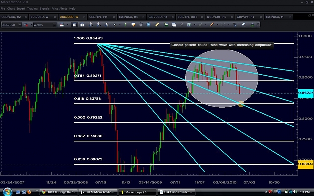Select the gray fan lines tool
314x196 pixels.
coord(200,25)
